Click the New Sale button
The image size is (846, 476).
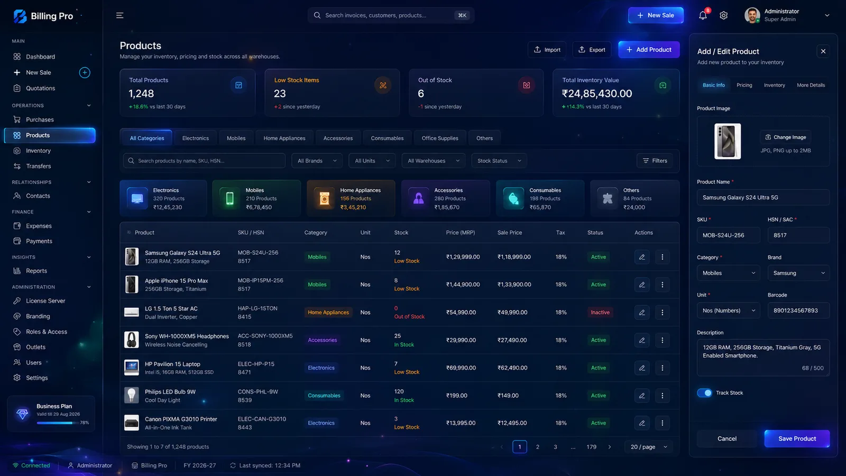tap(656, 15)
